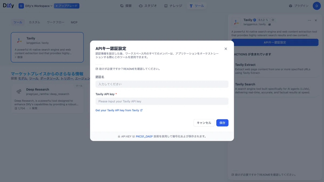Image resolution: width=324 pixels, height=182 pixels.
Task: Open the PKCS1_OAEP link in the dialog footer
Action: click(x=144, y=136)
